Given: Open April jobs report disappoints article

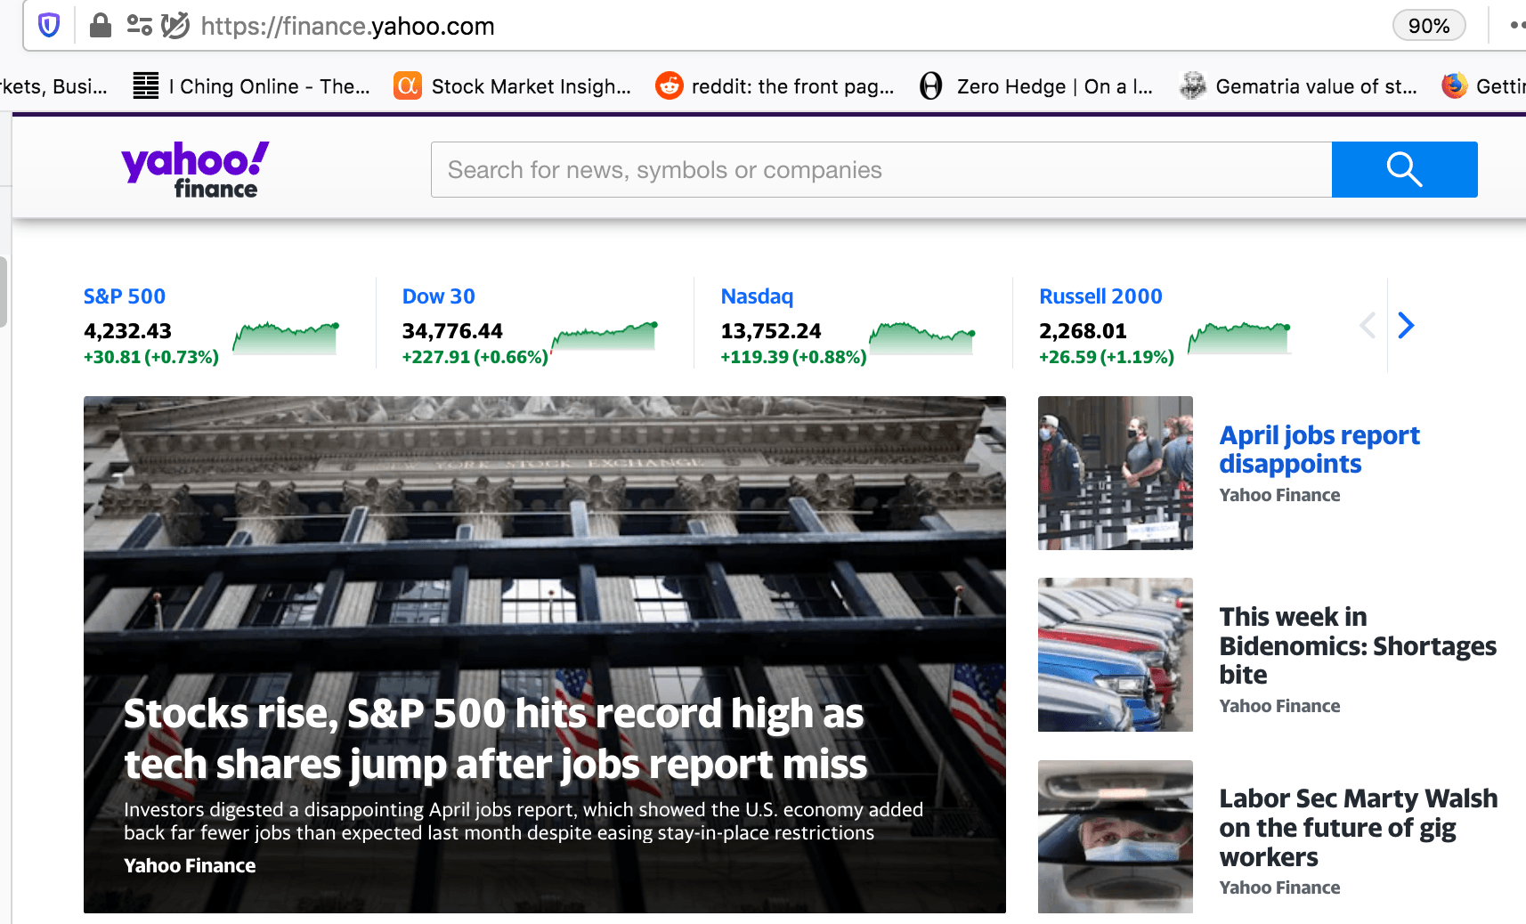Looking at the screenshot, I should click(1319, 450).
